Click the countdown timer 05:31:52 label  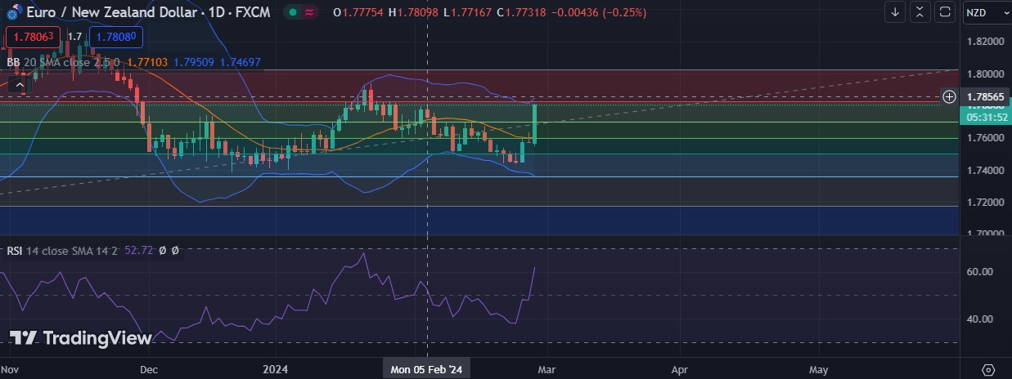(x=987, y=117)
